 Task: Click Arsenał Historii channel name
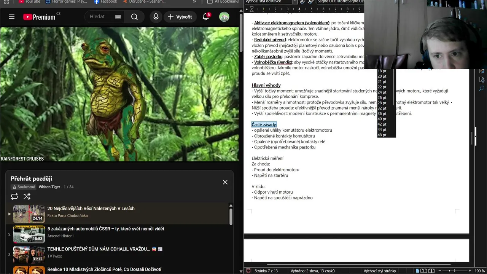pos(60,236)
